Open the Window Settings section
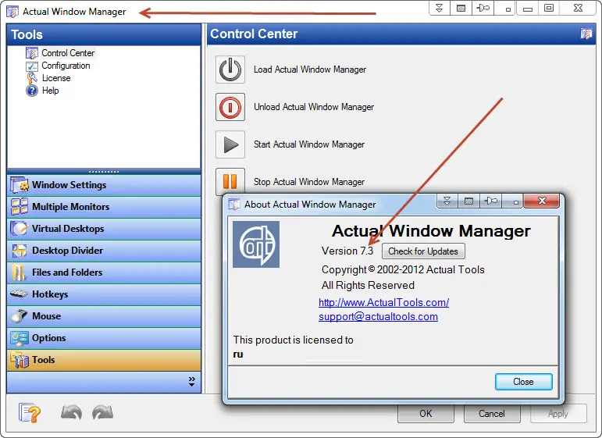The image size is (602, 438). (x=104, y=185)
